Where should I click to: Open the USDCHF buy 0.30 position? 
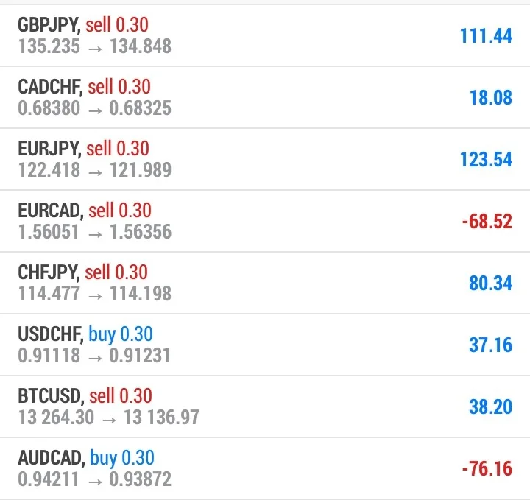pos(265,345)
